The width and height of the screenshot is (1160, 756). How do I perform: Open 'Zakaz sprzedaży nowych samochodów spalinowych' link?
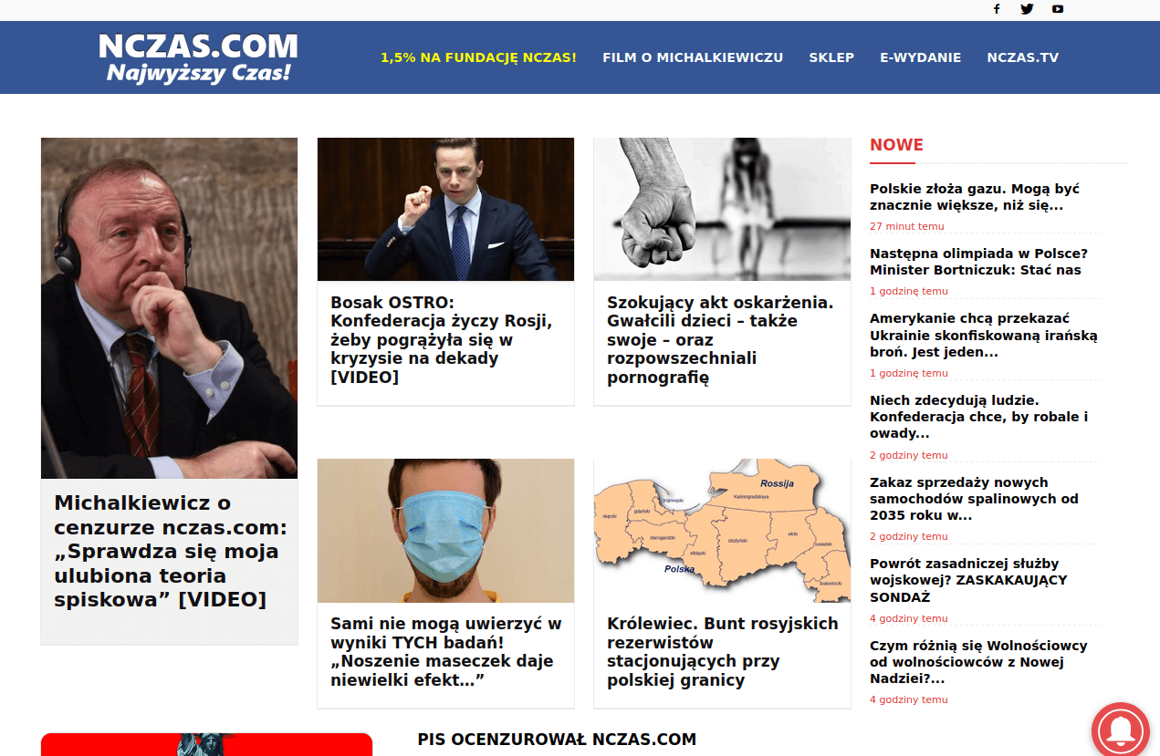(x=974, y=499)
